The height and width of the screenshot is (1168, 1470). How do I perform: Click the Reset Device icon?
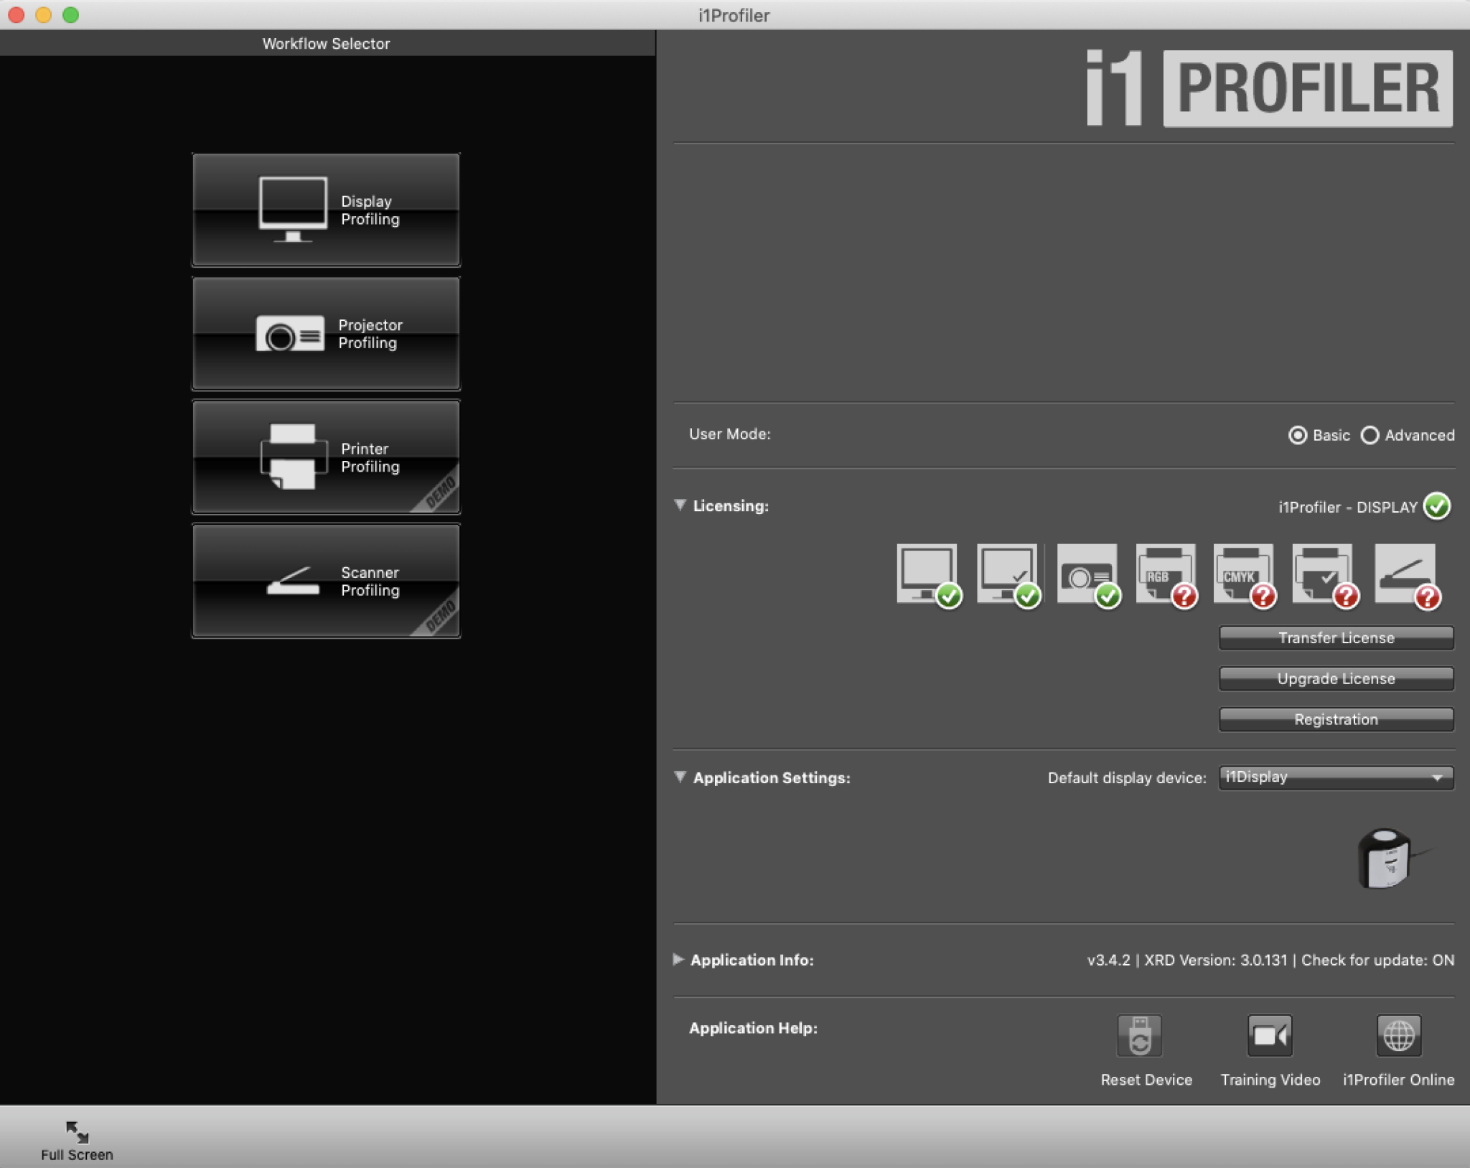[1139, 1036]
